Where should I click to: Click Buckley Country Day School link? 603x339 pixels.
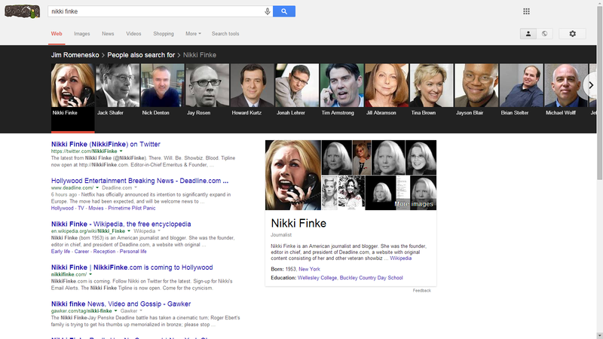click(371, 278)
